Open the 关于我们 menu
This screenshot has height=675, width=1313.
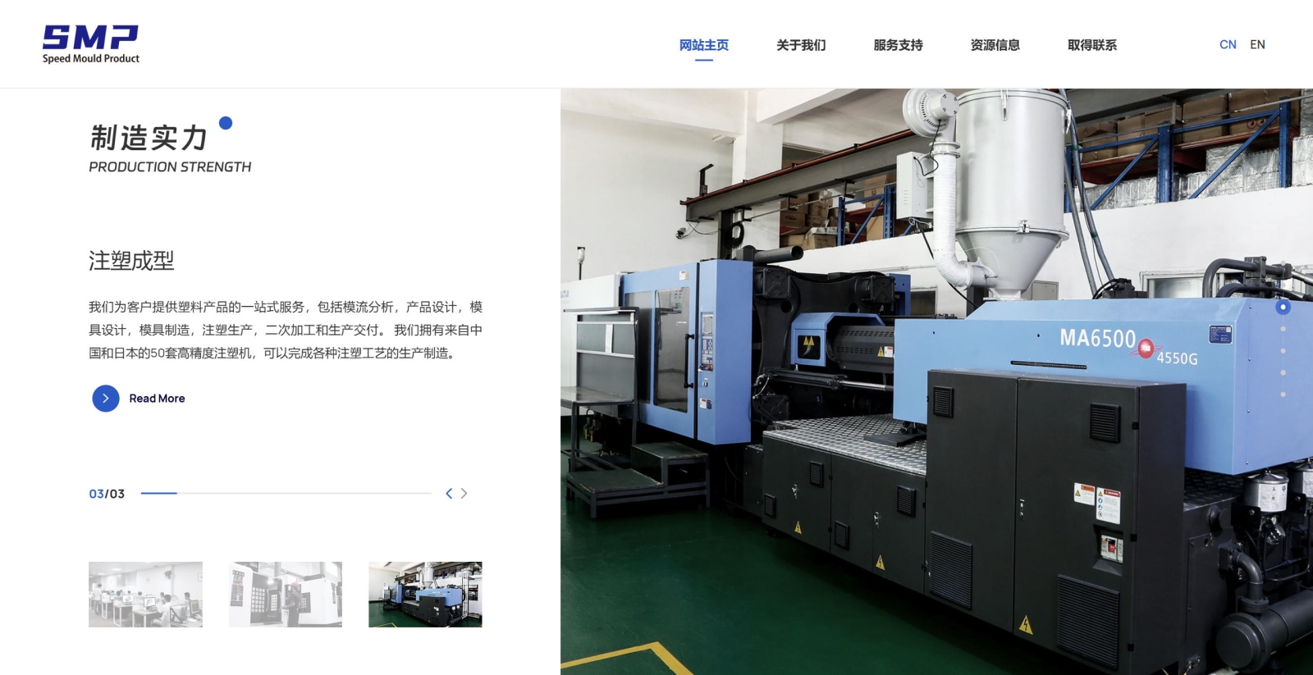tap(801, 45)
